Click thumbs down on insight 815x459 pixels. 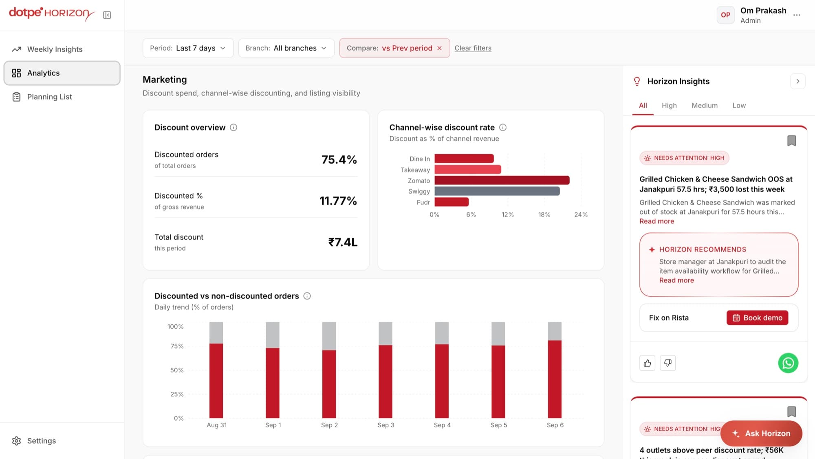(x=667, y=363)
